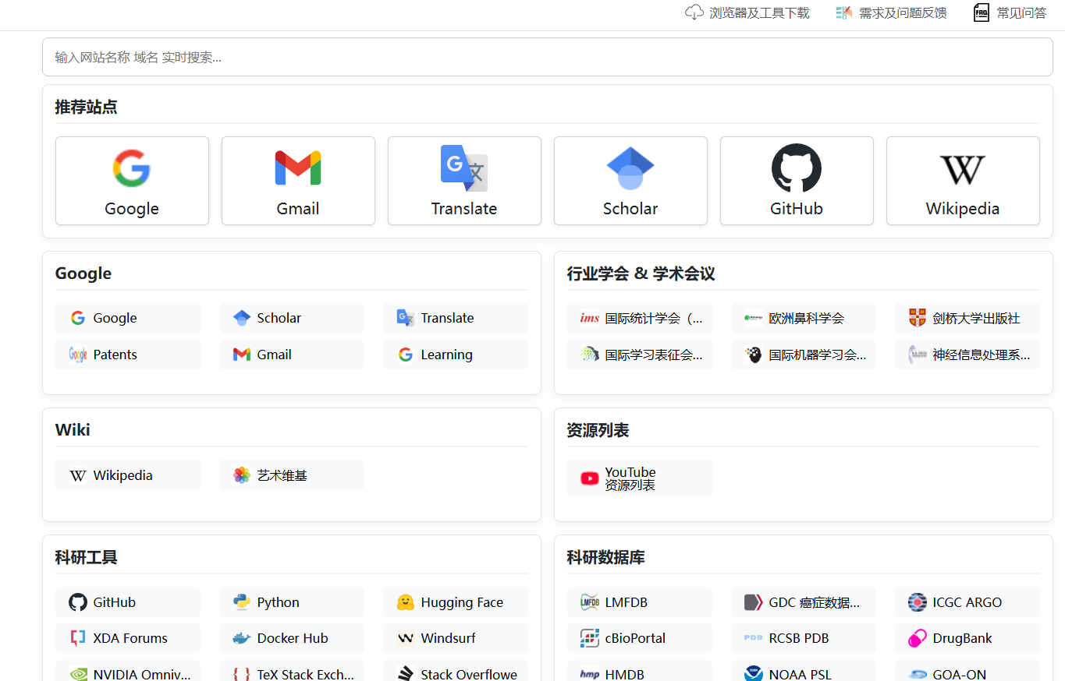Open HMDB database link
This screenshot has width=1065, height=681.
point(640,671)
